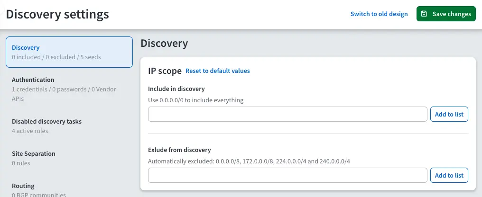482x197 pixels.
Task: Focus the Exclude from discovery input
Action: coord(287,175)
